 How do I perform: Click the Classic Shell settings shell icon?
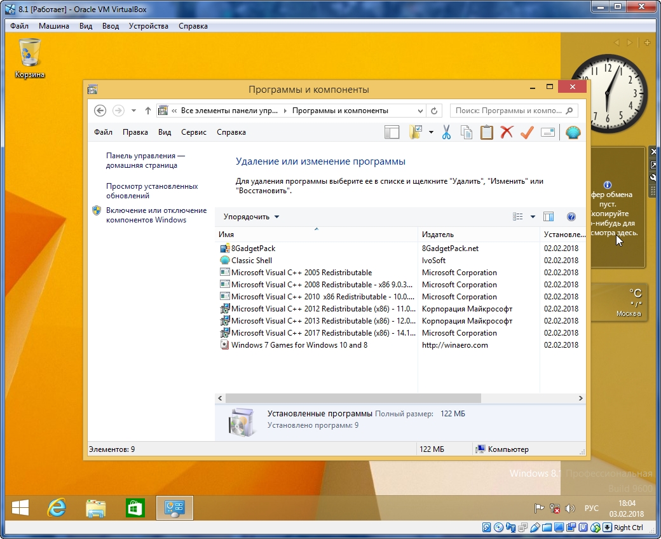pyautogui.click(x=573, y=132)
